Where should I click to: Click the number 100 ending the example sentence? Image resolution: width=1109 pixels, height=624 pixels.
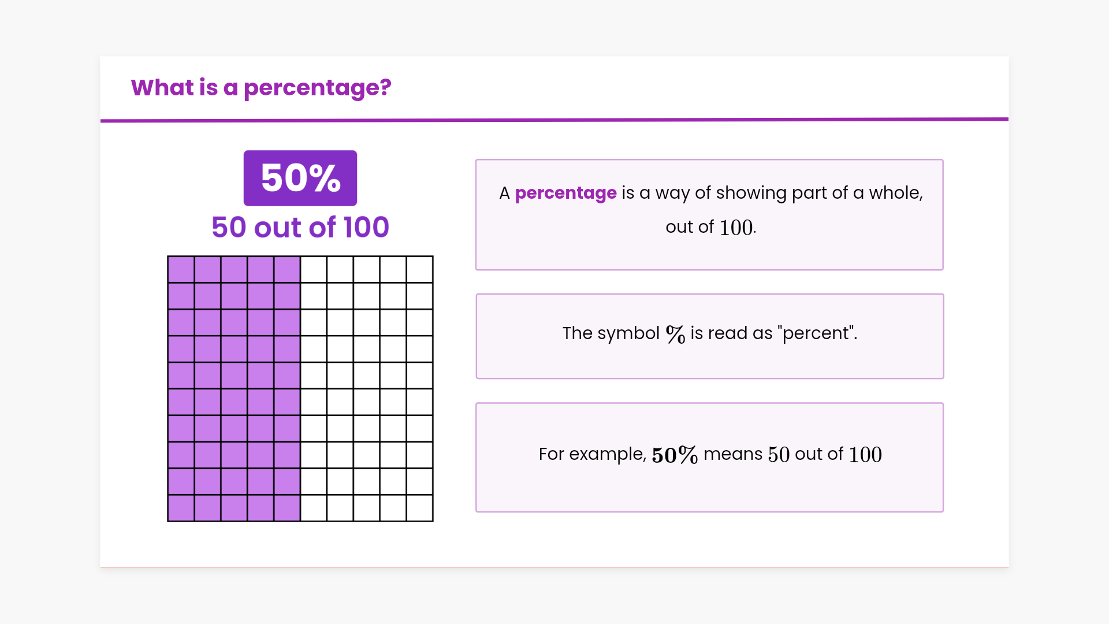865,455
